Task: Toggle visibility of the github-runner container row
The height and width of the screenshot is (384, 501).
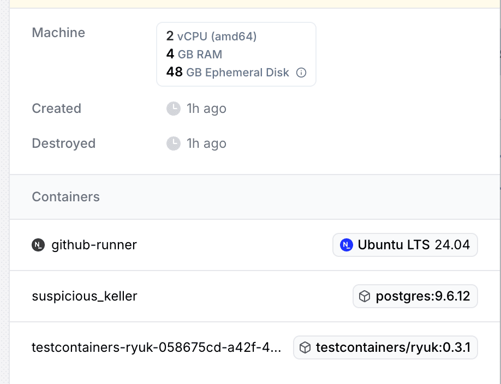Action: (93, 245)
